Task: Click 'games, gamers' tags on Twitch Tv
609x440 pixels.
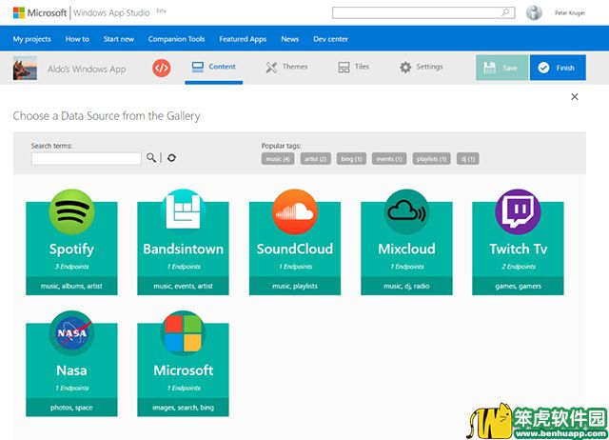Action: coord(518,286)
